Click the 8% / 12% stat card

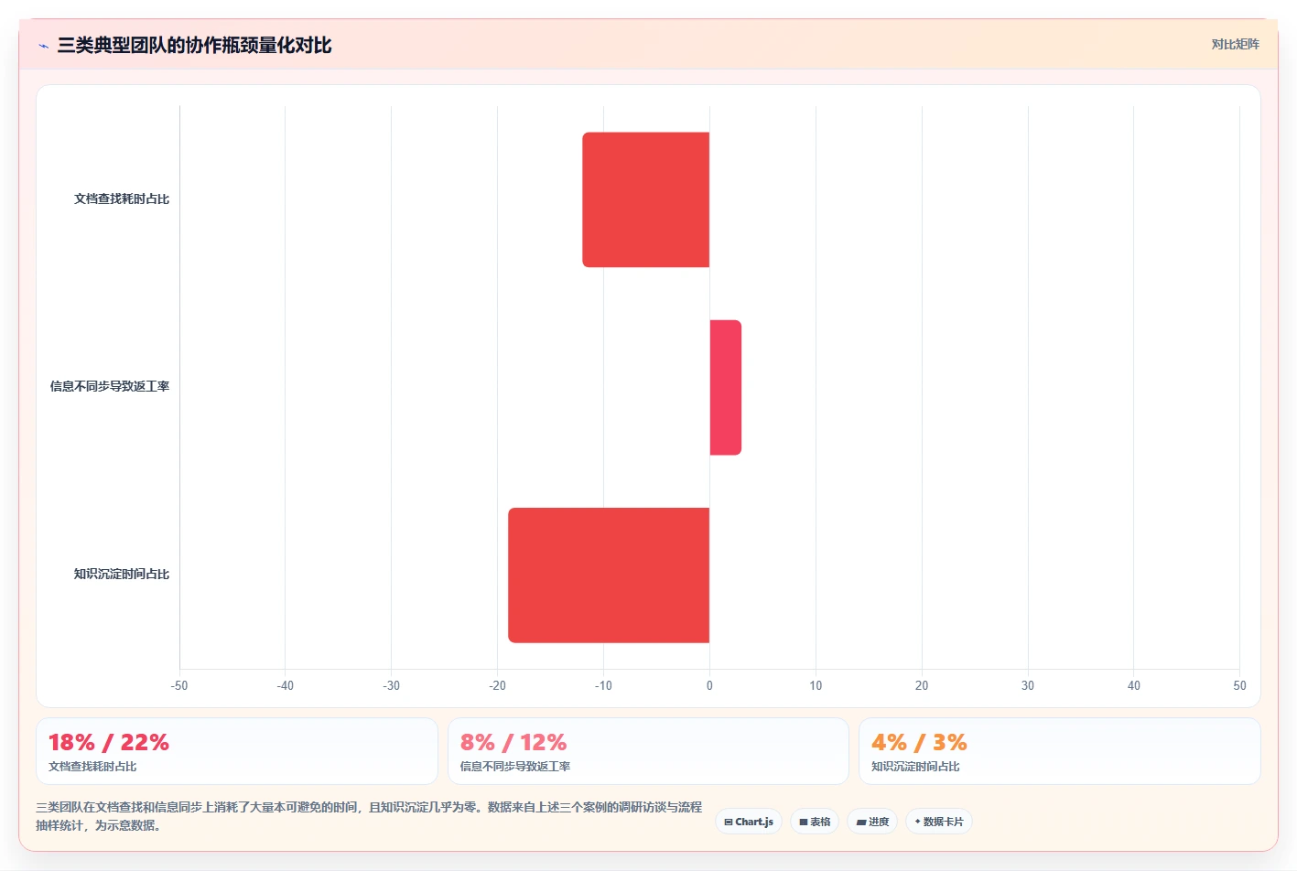(648, 751)
